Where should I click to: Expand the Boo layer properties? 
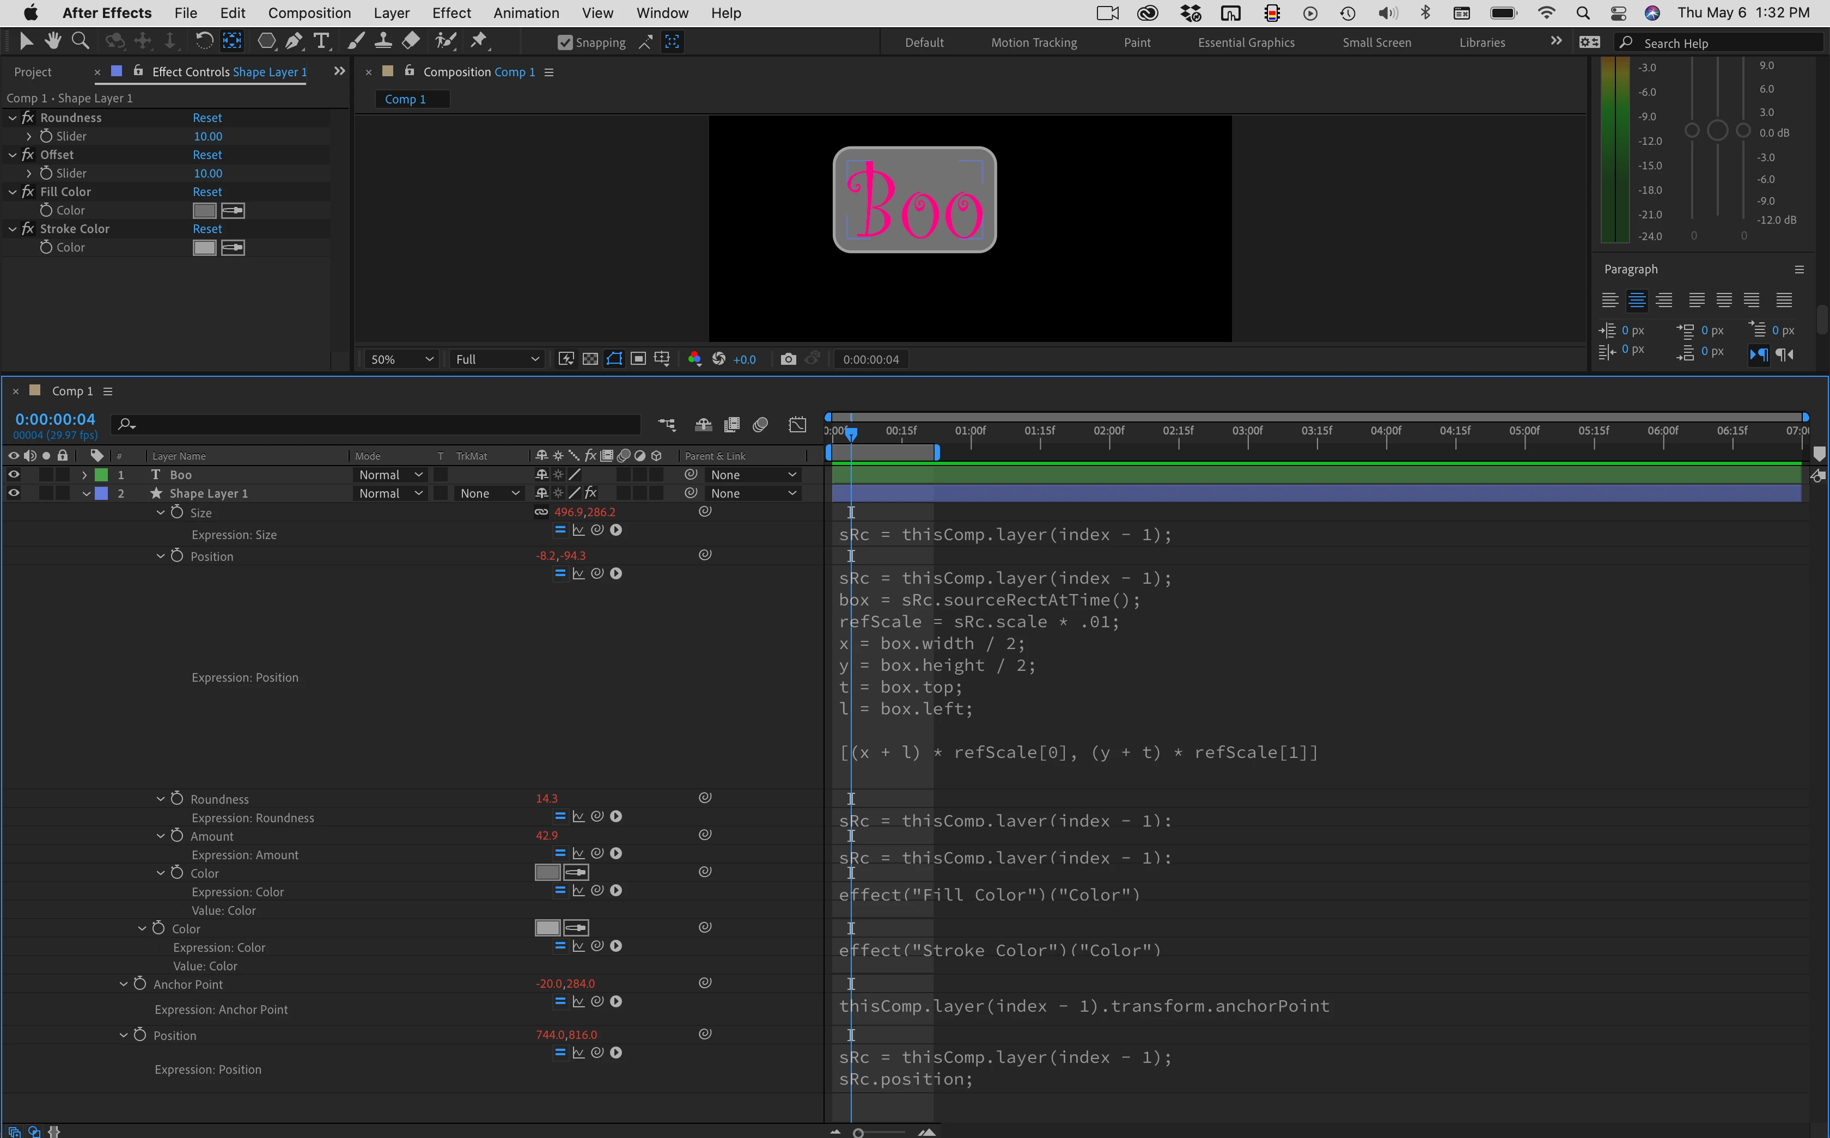(84, 475)
